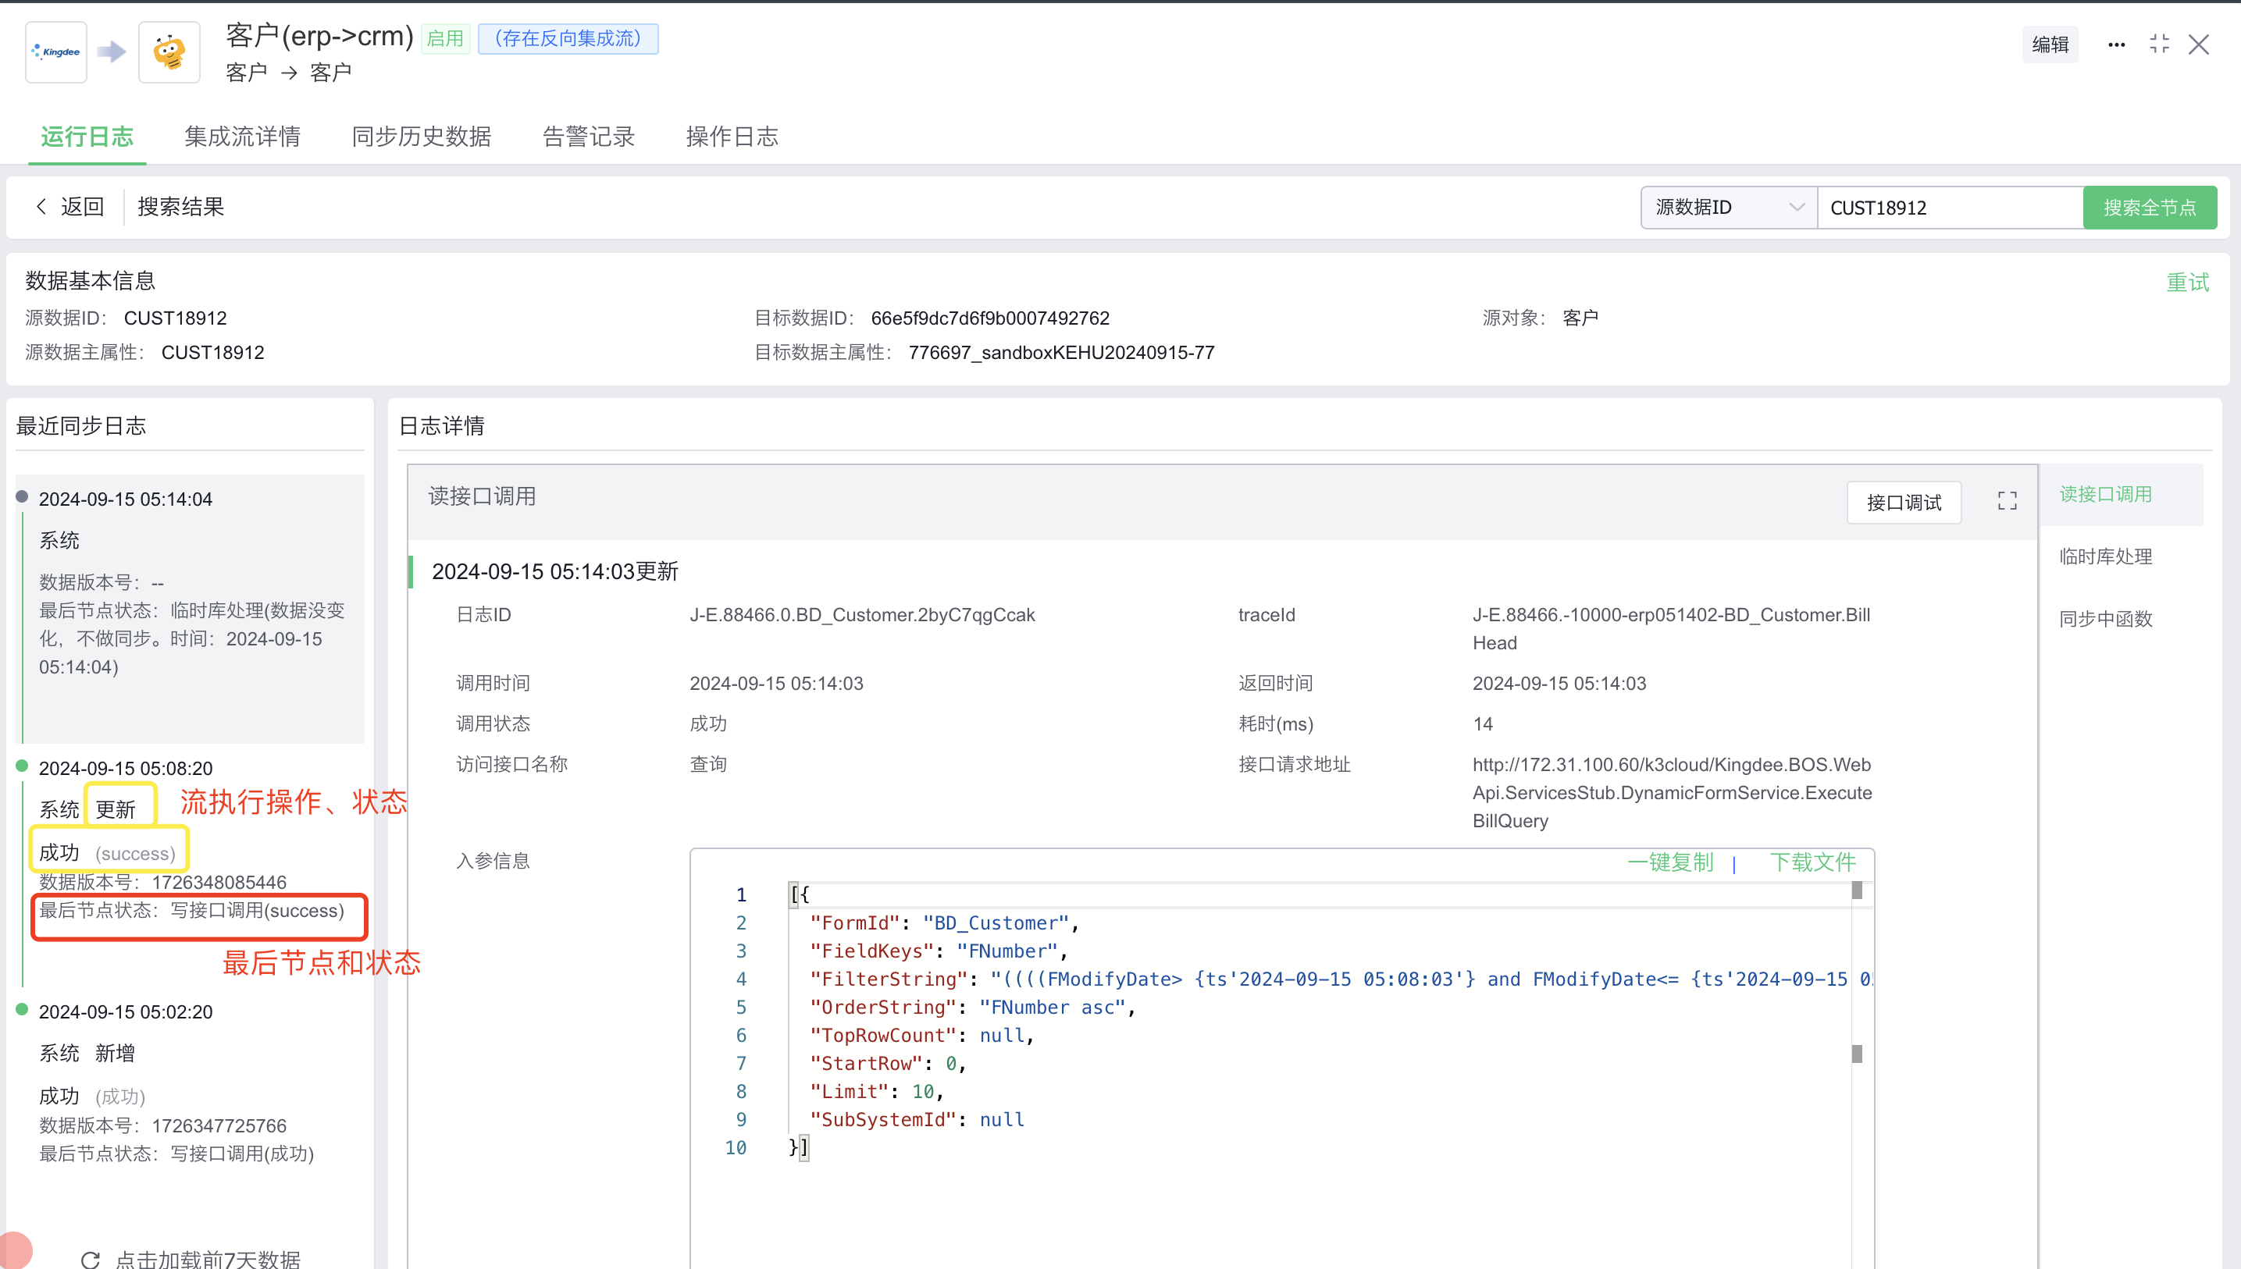2241x1269 pixels.
Task: Click the Kingdee source system logo
Action: [55, 52]
